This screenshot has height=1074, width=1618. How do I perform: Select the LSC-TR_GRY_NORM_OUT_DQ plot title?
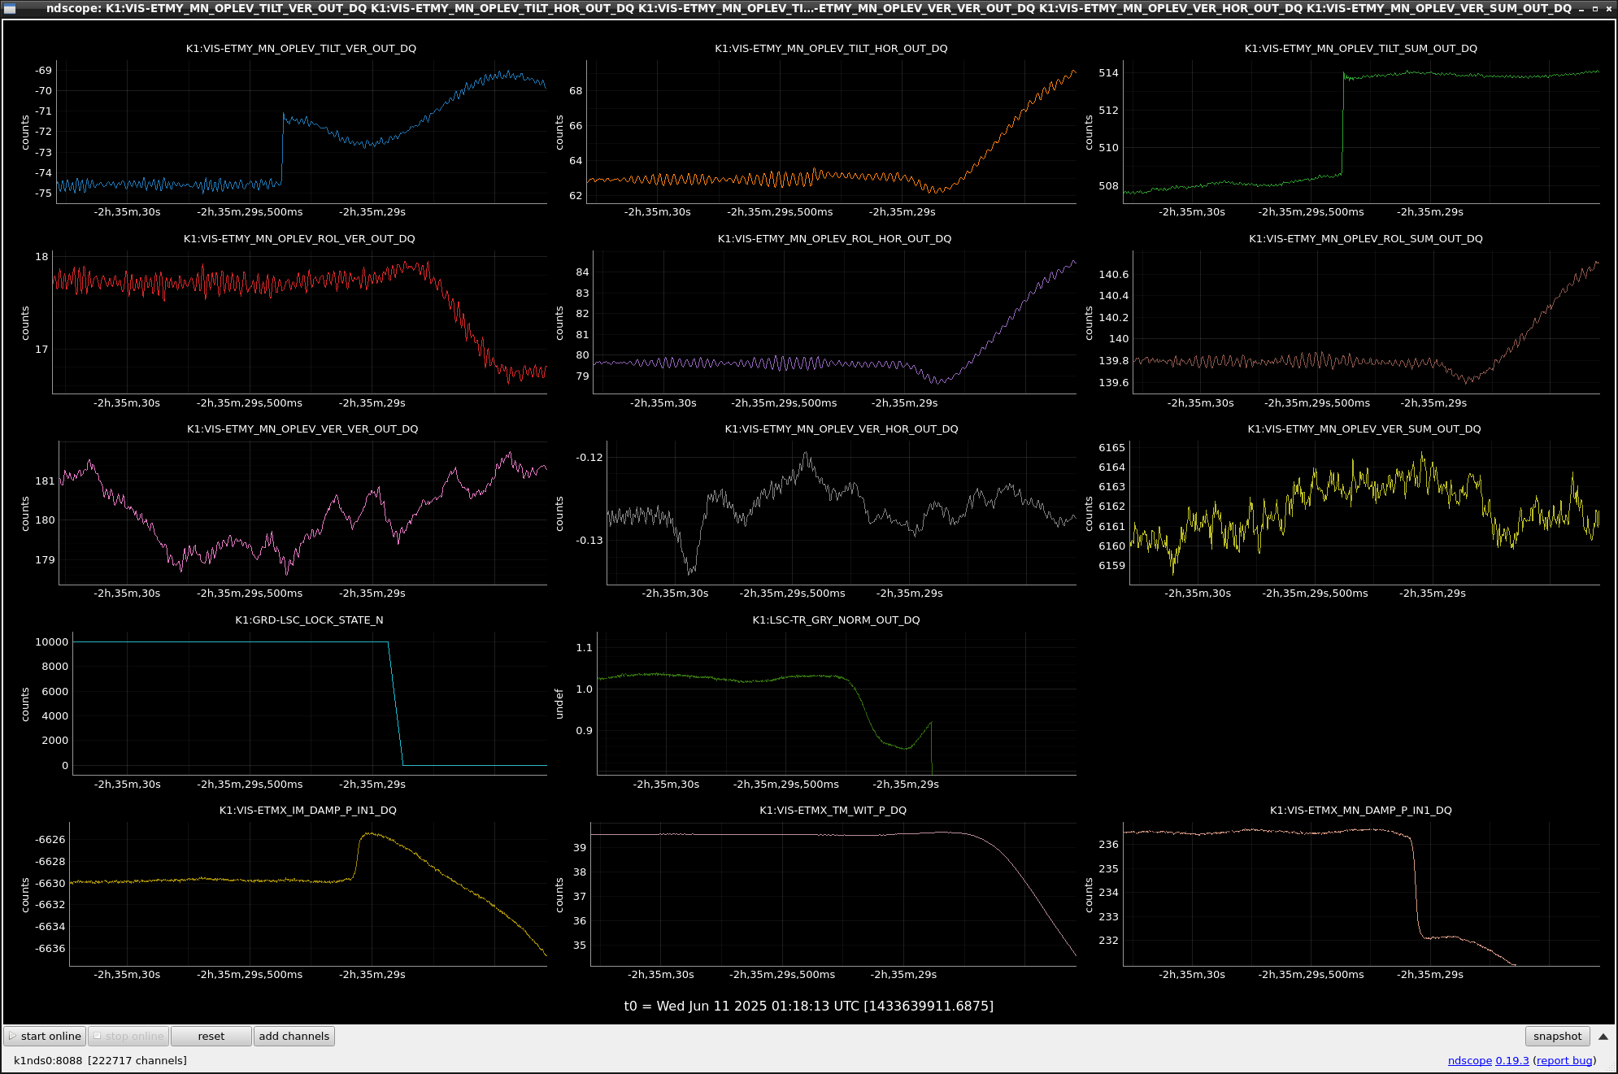point(836,620)
